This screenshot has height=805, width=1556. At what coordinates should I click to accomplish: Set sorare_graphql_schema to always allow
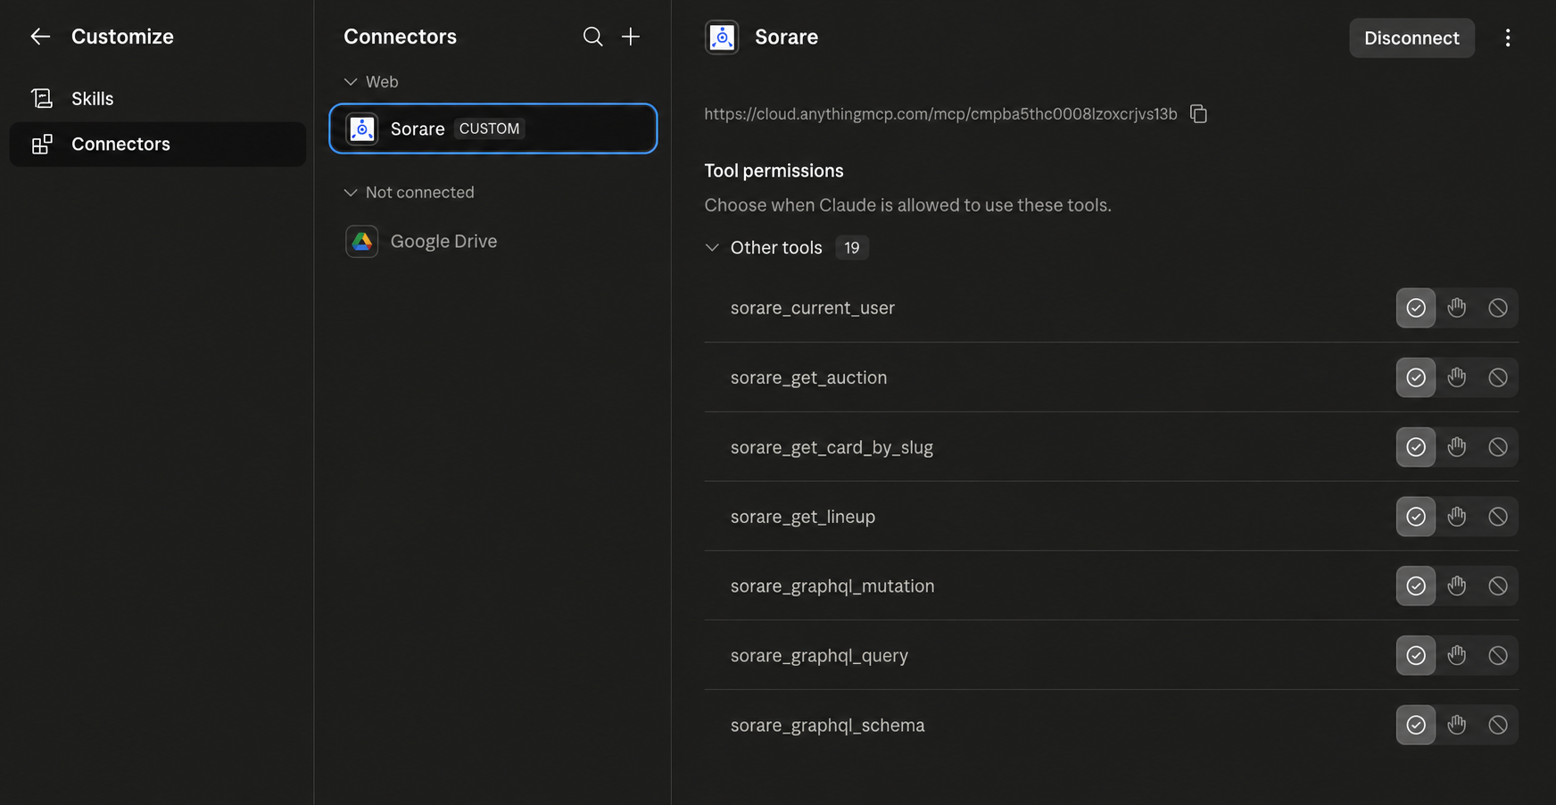(1416, 726)
